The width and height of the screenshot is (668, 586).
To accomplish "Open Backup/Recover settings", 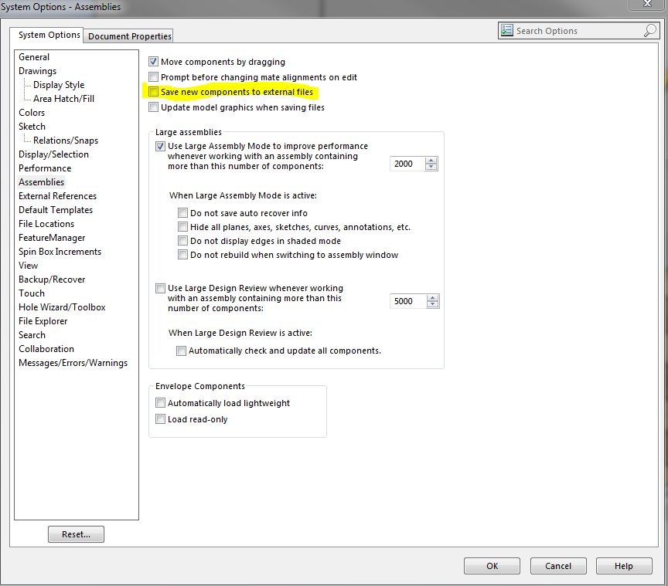I will point(52,279).
